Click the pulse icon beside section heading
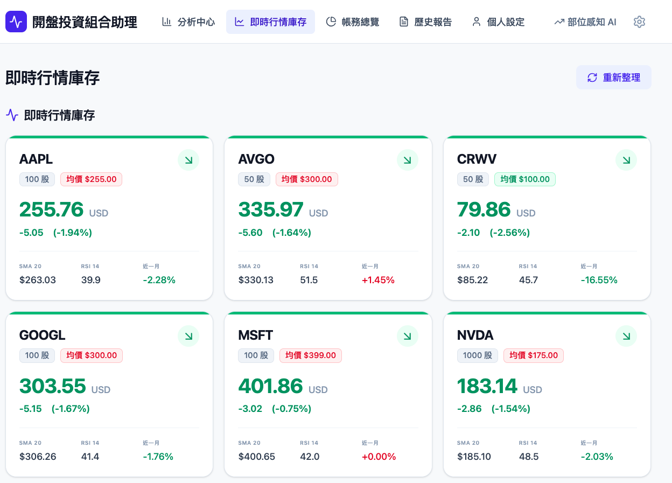This screenshot has width=672, height=483. pyautogui.click(x=12, y=115)
